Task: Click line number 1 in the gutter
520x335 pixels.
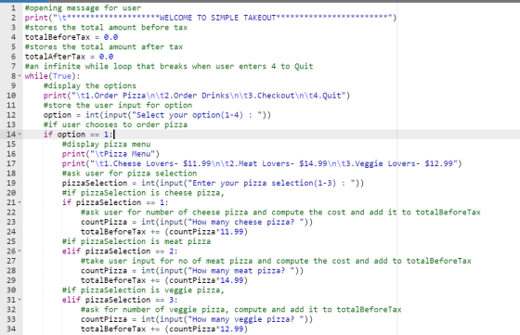Action: 13,7
